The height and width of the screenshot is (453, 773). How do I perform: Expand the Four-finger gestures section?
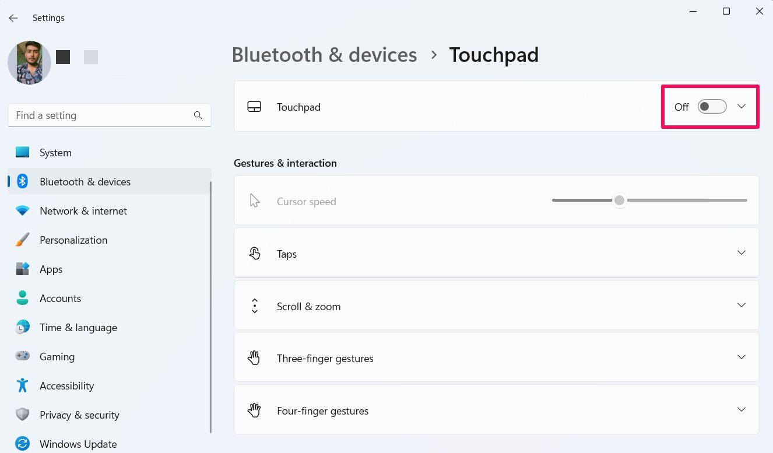pos(741,409)
